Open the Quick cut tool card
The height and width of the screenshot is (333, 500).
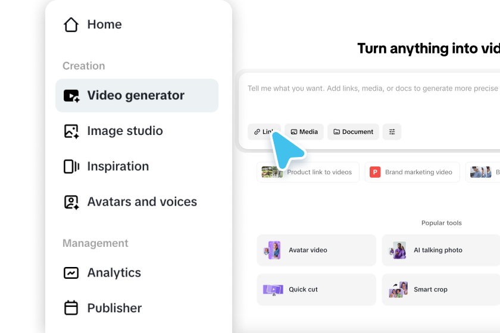[317, 290]
